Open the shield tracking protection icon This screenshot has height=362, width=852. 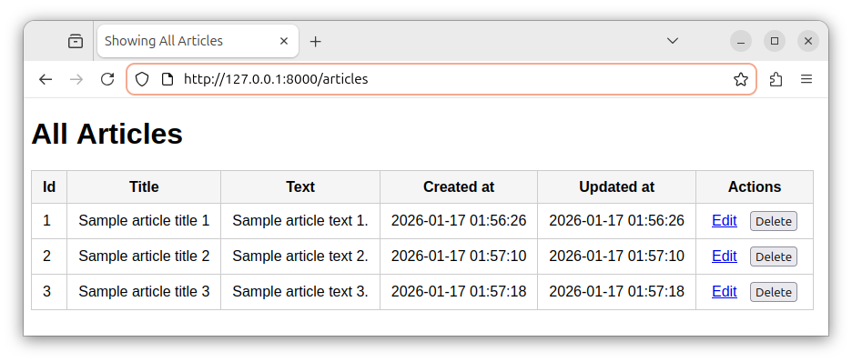click(x=142, y=79)
